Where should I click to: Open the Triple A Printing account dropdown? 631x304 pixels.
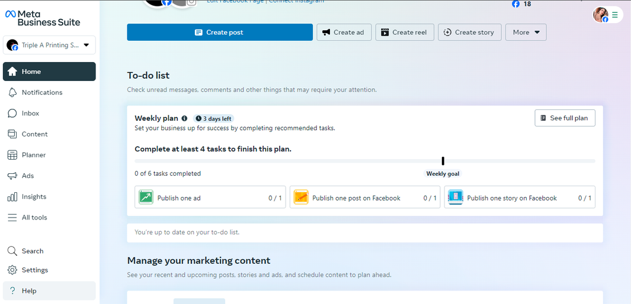pyautogui.click(x=49, y=46)
